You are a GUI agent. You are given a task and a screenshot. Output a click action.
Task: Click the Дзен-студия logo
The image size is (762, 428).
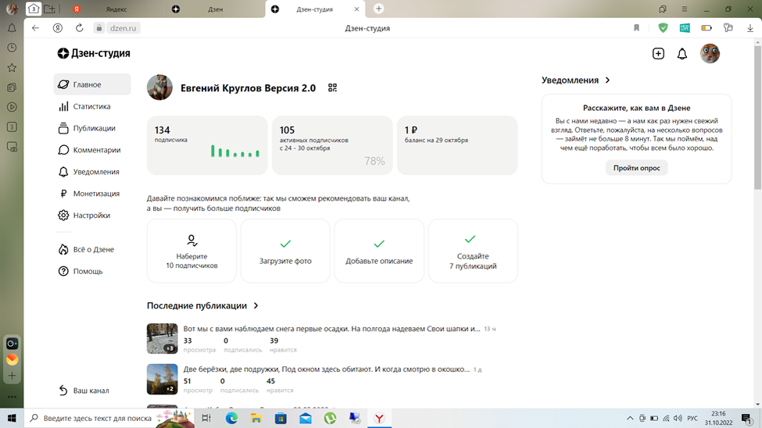[94, 53]
